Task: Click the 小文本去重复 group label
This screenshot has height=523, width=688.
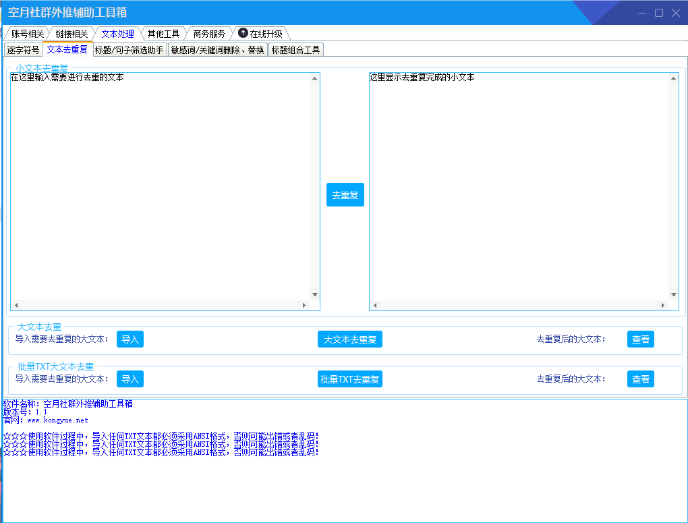Action: 42,69
